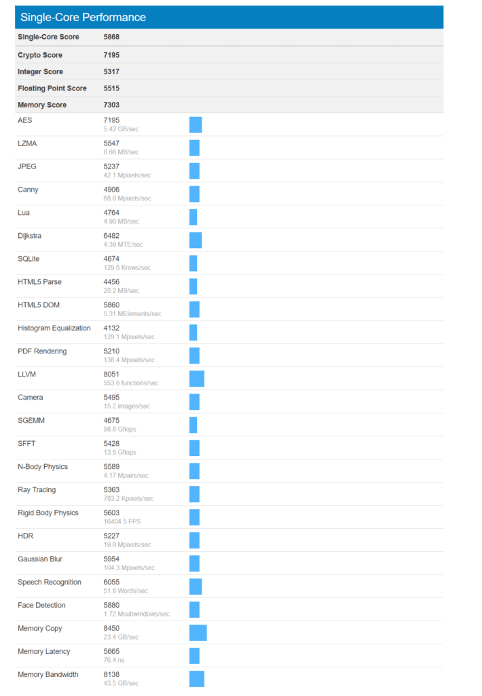
Task: Click the Histogram Equalization label
Action: [54, 328]
